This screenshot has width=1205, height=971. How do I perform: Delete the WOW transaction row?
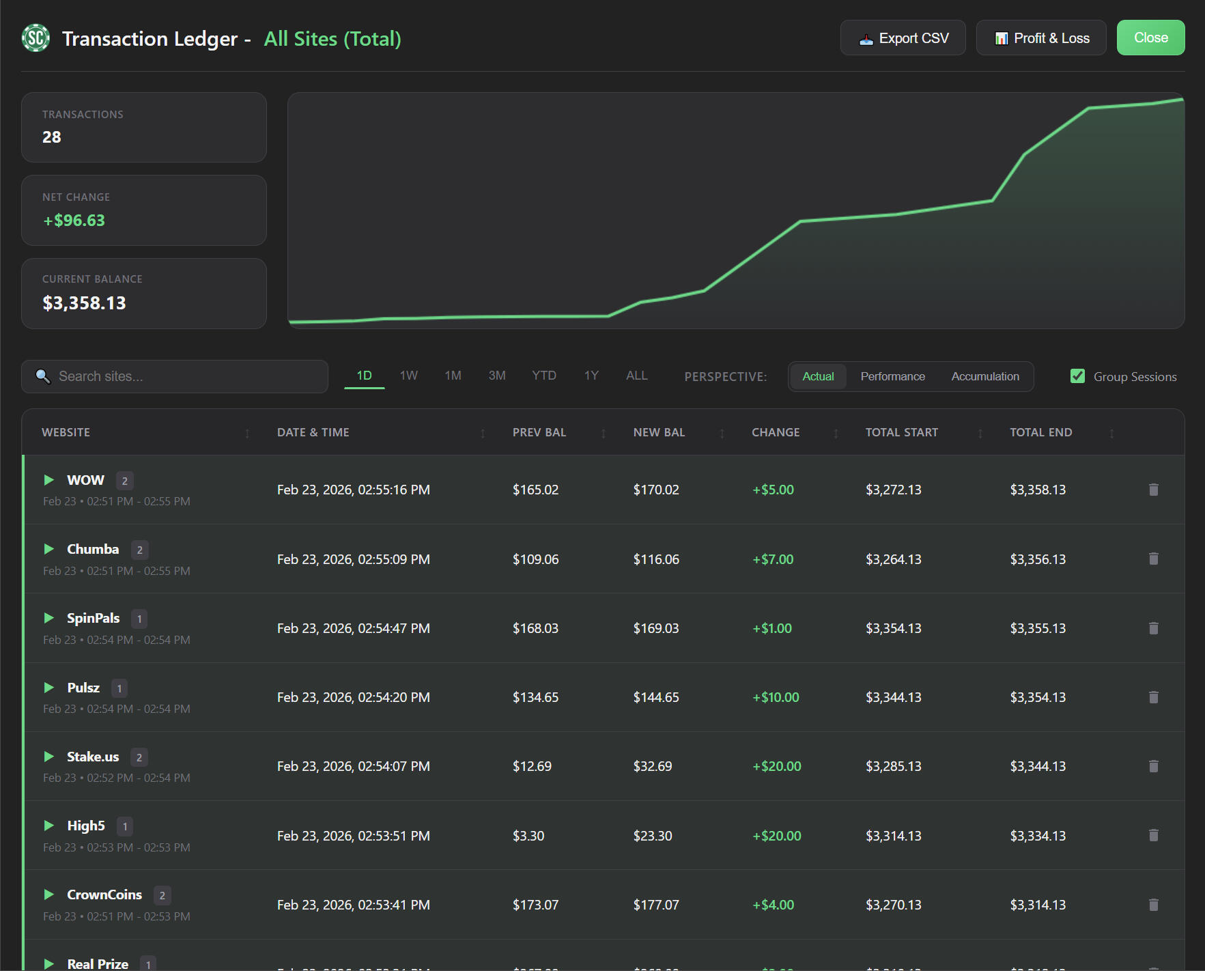(1153, 490)
